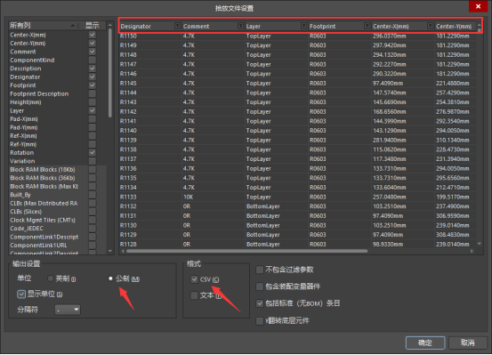The height and width of the screenshot is (355, 492).
Task: Toggle the Layer column checkbox
Action: [93, 110]
